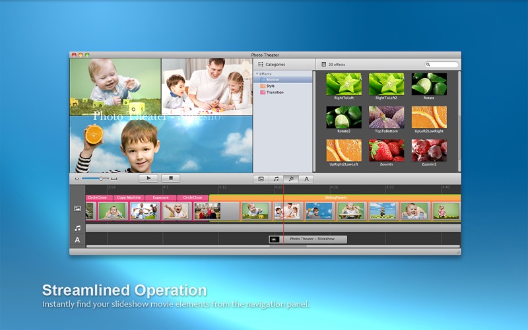Image resolution: width=528 pixels, height=330 pixels.
Task: Click the 4:33 mark on time ruler
Action: click(x=389, y=187)
